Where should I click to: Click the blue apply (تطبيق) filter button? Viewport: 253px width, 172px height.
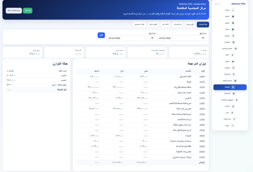coord(101,35)
